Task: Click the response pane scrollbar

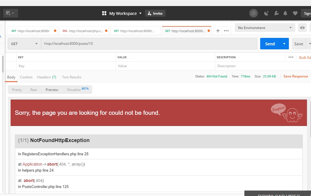Action: (x=310, y=119)
